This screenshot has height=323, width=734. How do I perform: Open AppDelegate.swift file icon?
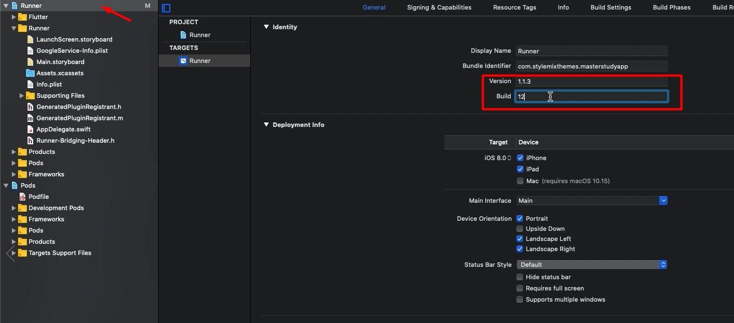tap(30, 129)
